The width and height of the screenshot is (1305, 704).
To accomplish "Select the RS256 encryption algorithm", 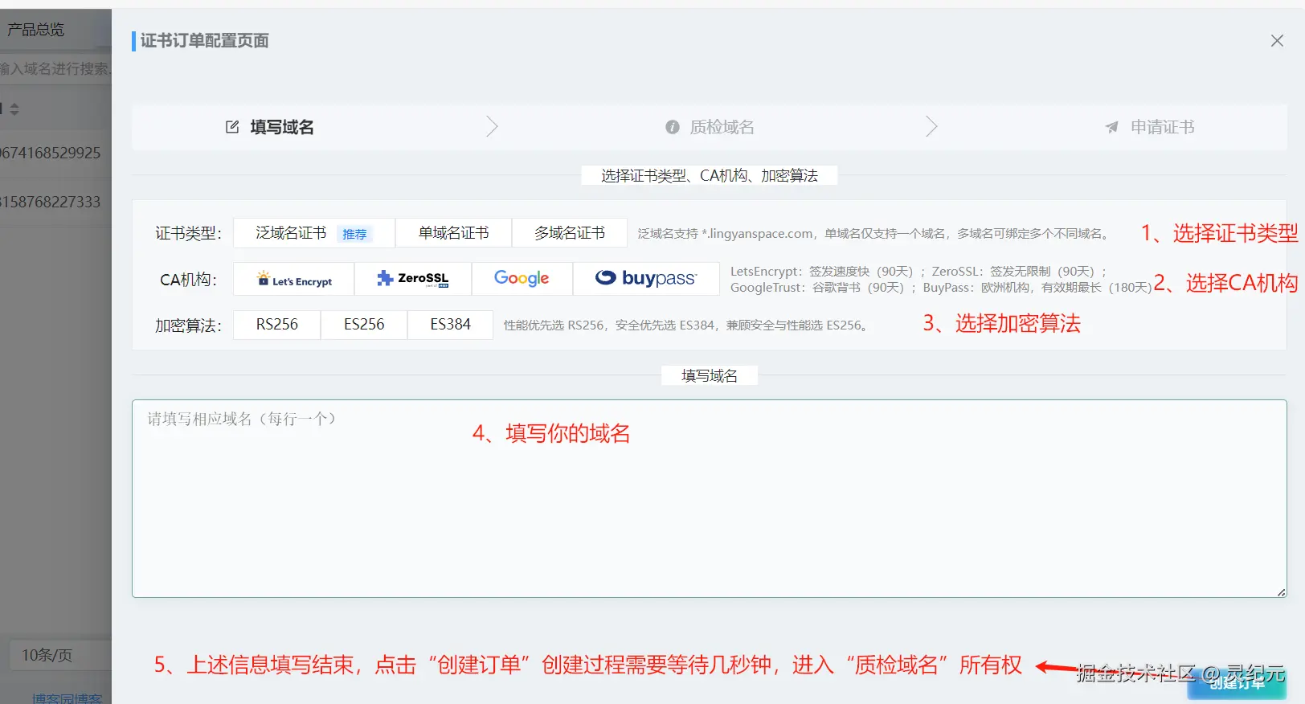I will (x=277, y=325).
